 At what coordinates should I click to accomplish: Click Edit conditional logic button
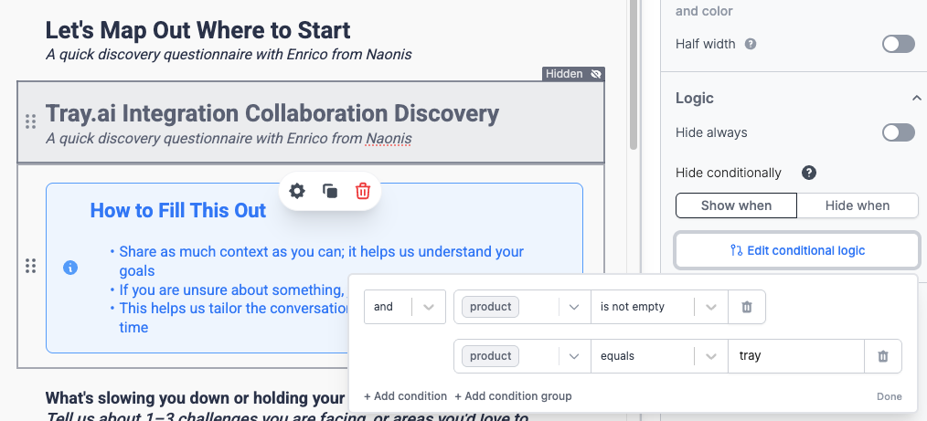coord(796,250)
